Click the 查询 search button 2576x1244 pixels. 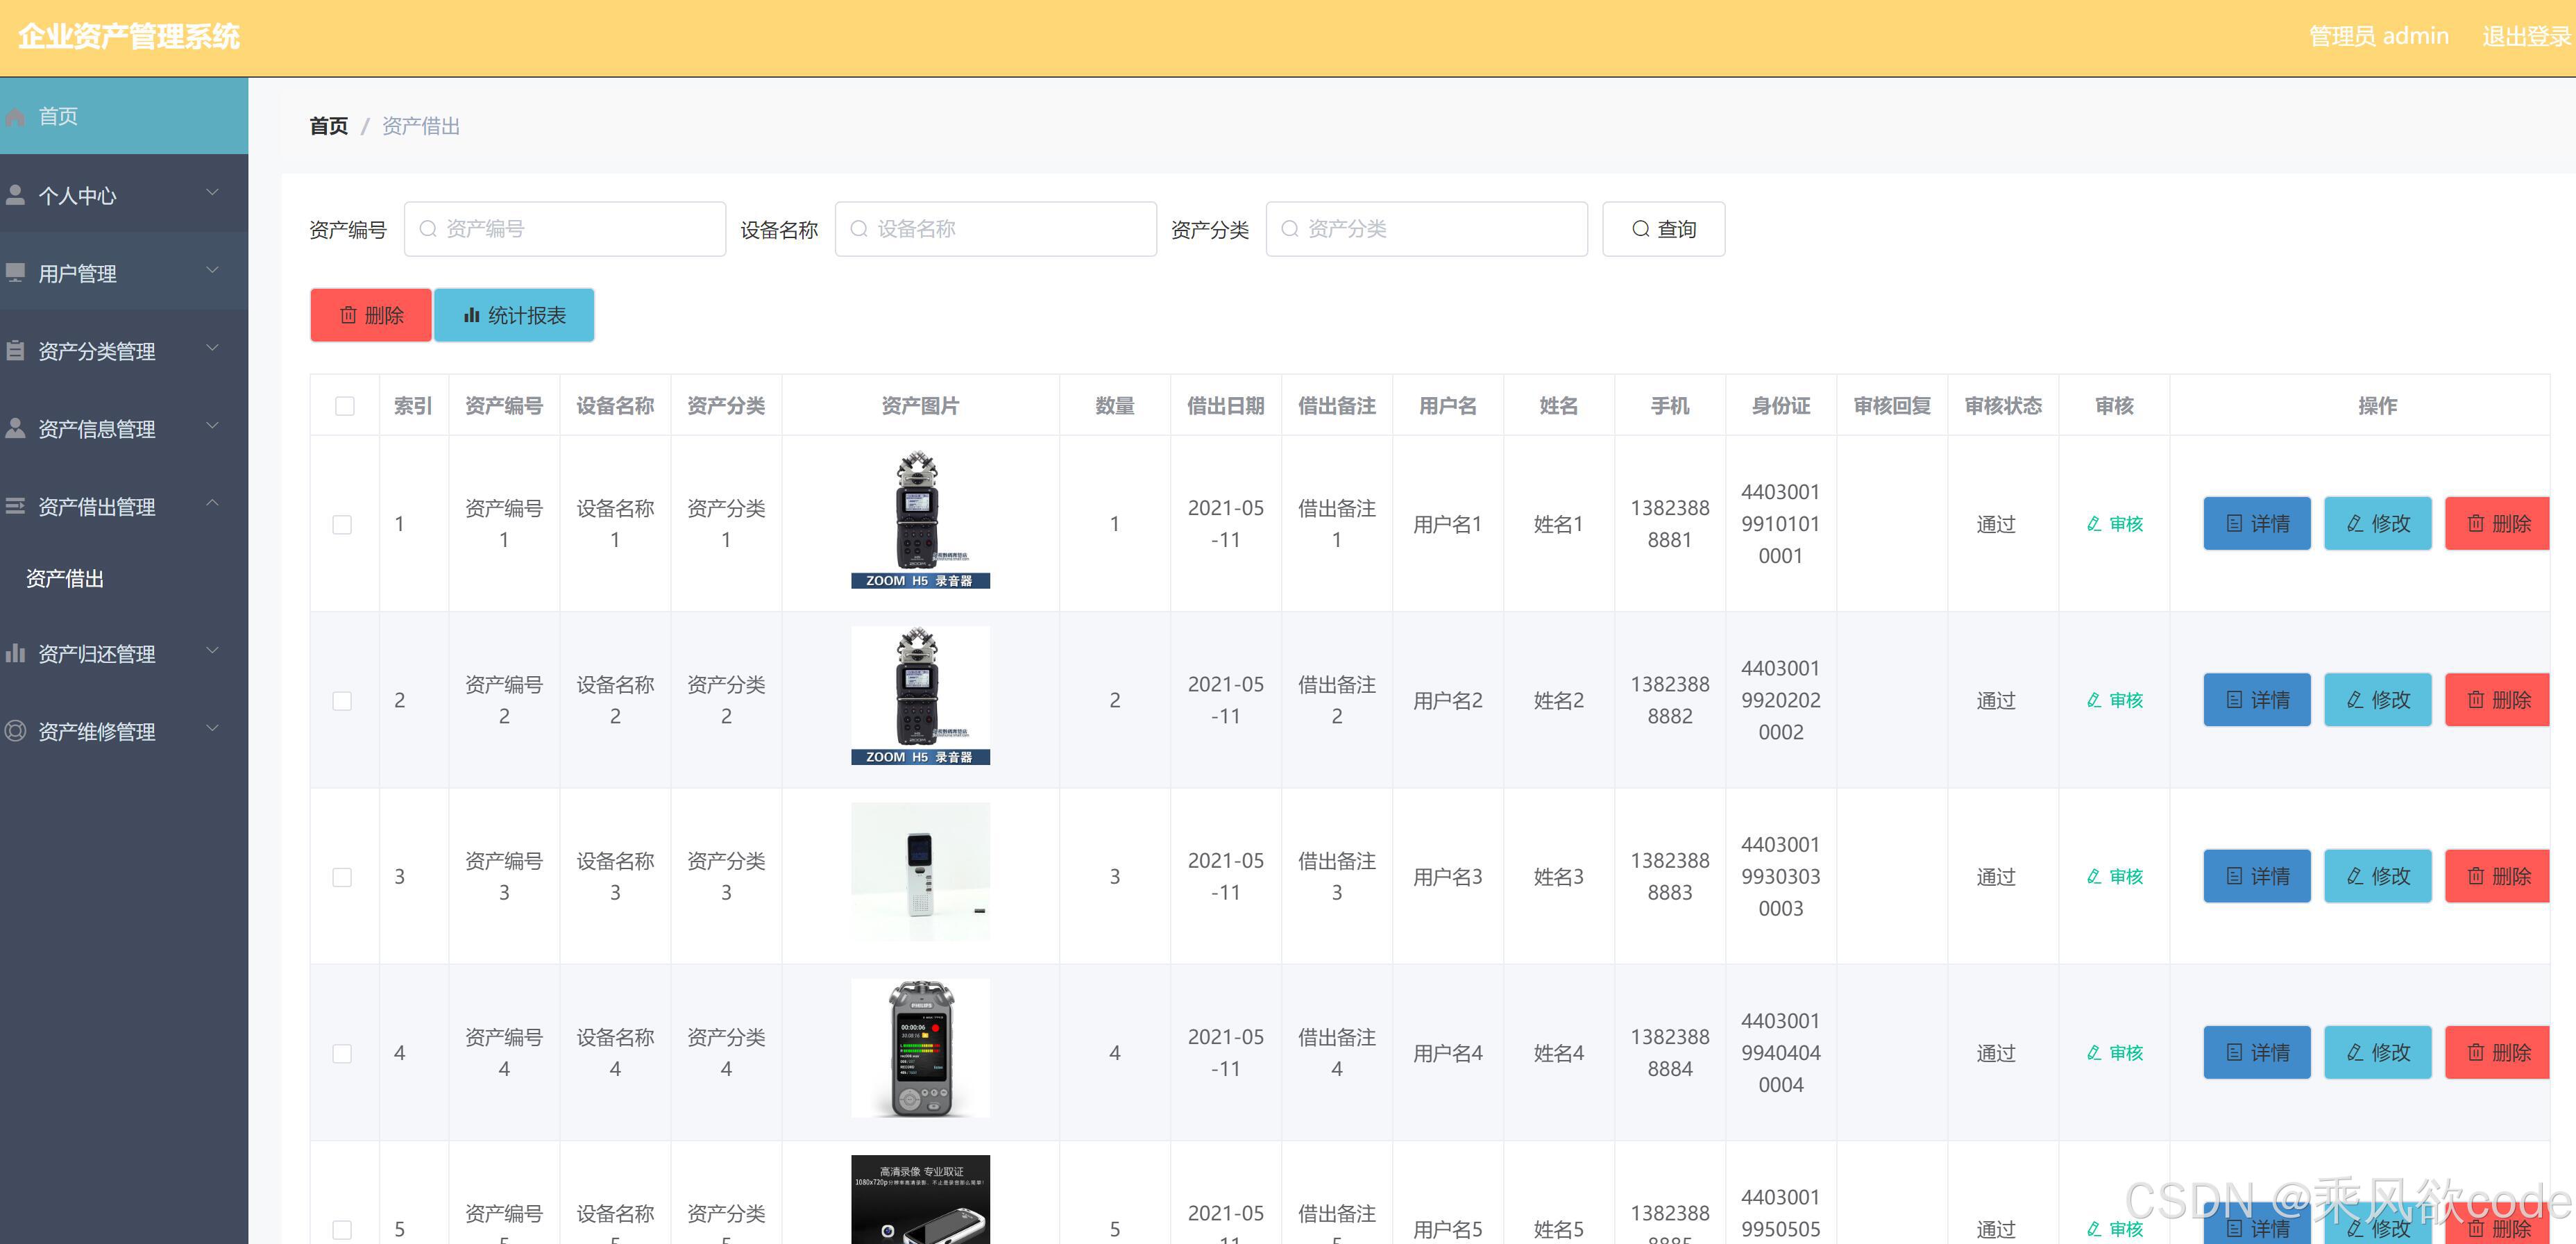(x=1663, y=230)
